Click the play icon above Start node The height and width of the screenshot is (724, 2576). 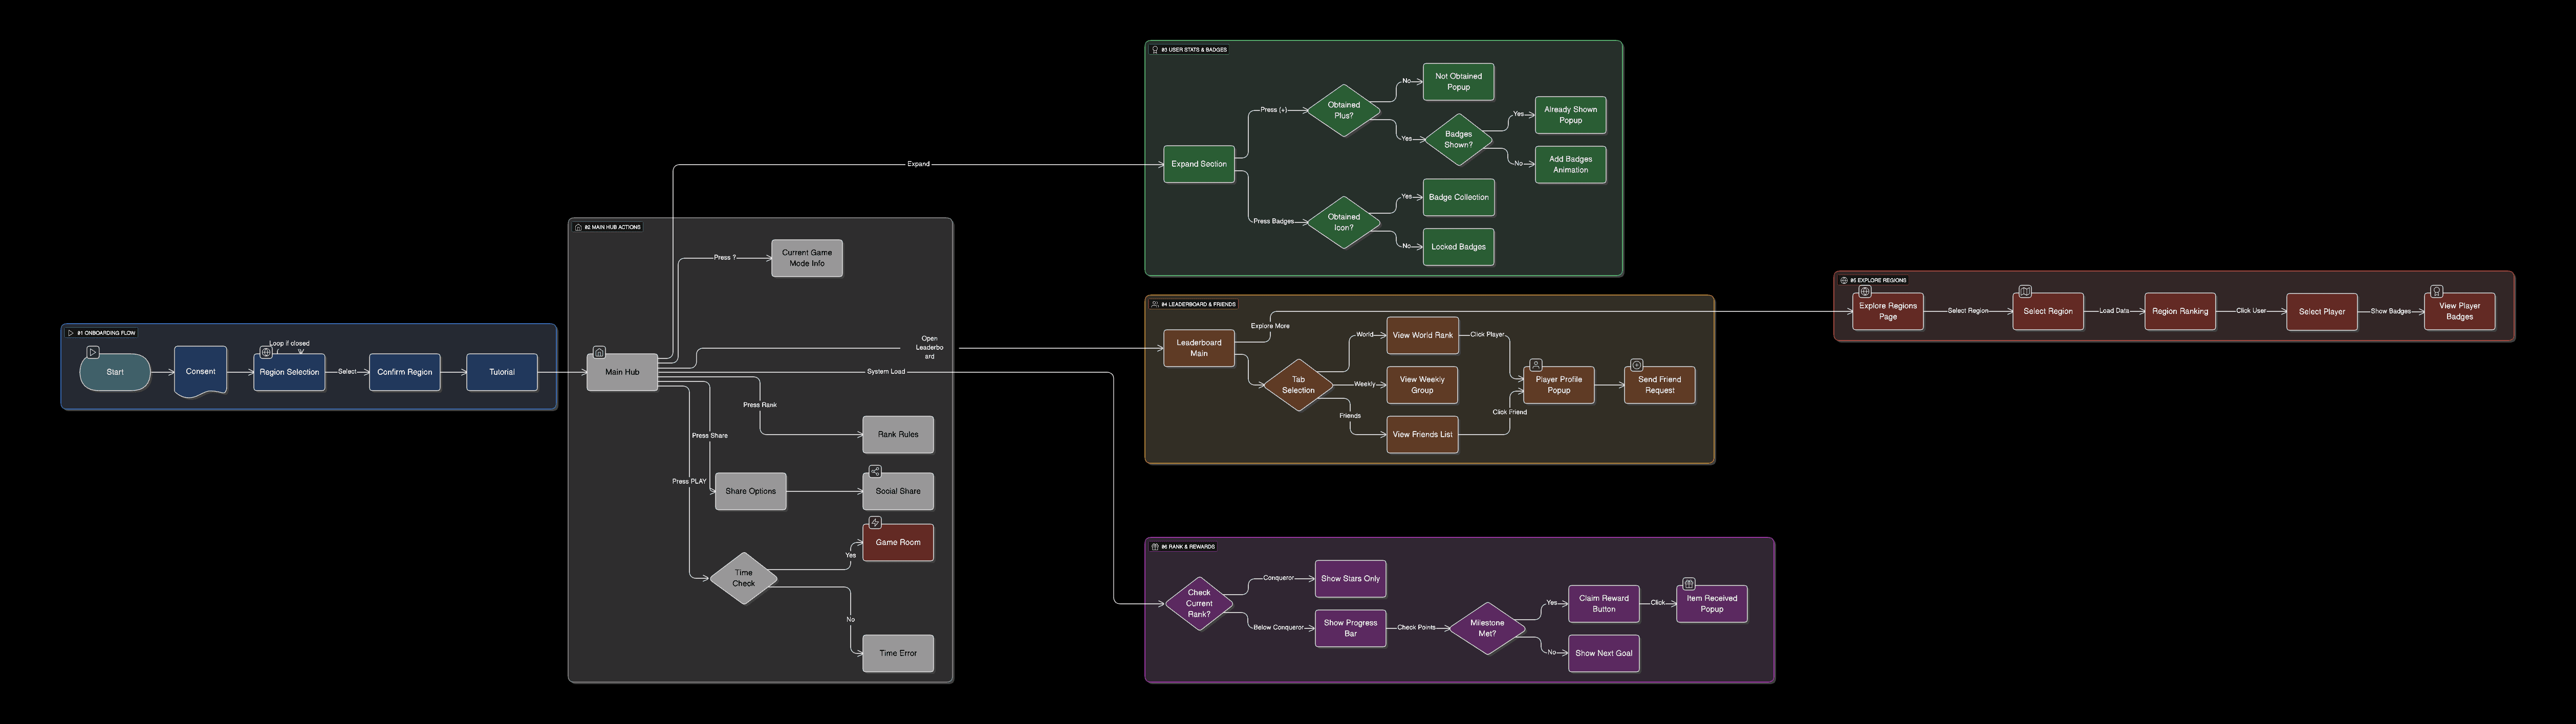tap(93, 351)
